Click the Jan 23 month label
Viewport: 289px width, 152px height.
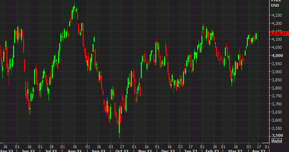[191, 151]
